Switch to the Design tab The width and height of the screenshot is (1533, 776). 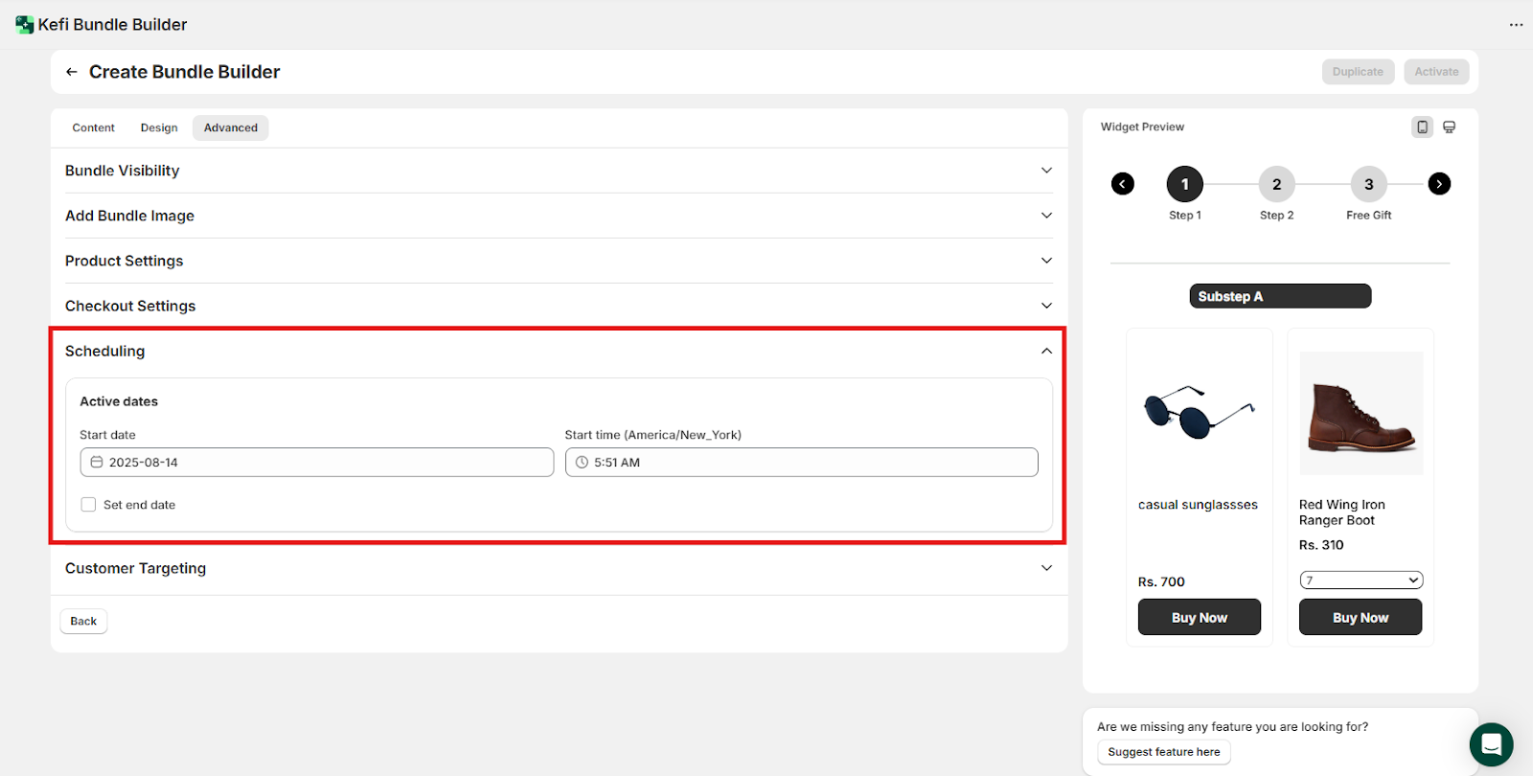[159, 128]
